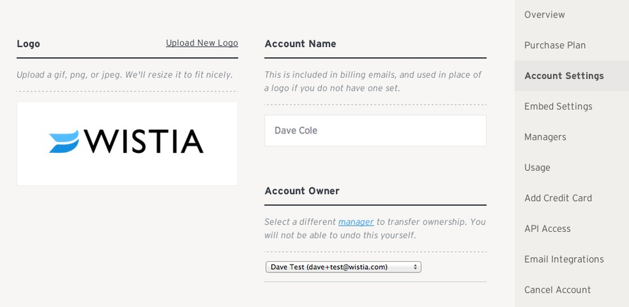
Task: Choose Cancel Account in sidebar
Action: (x=557, y=290)
